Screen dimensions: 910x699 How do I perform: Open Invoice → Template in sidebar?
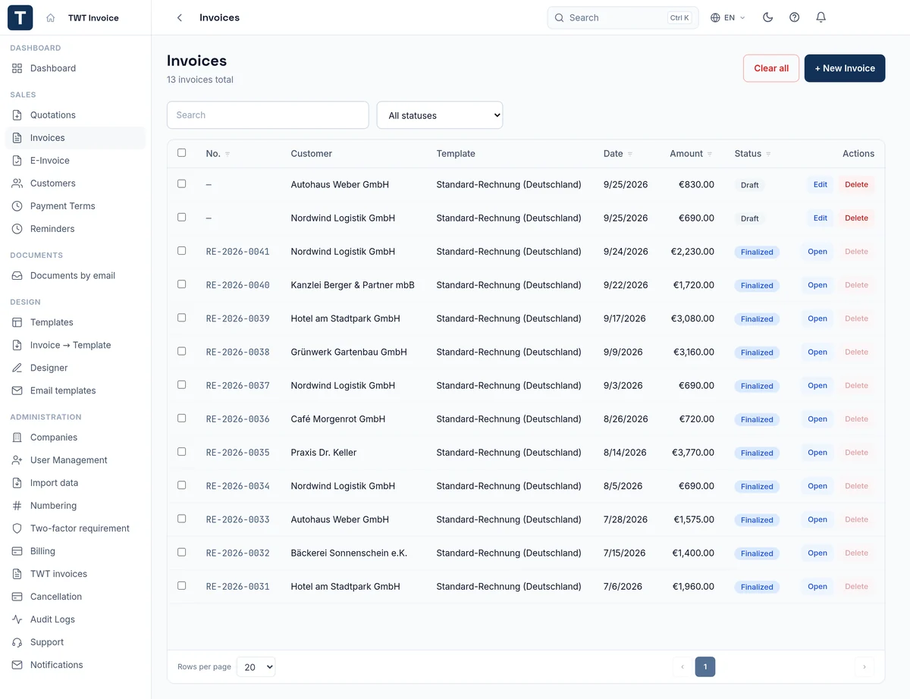coord(76,345)
